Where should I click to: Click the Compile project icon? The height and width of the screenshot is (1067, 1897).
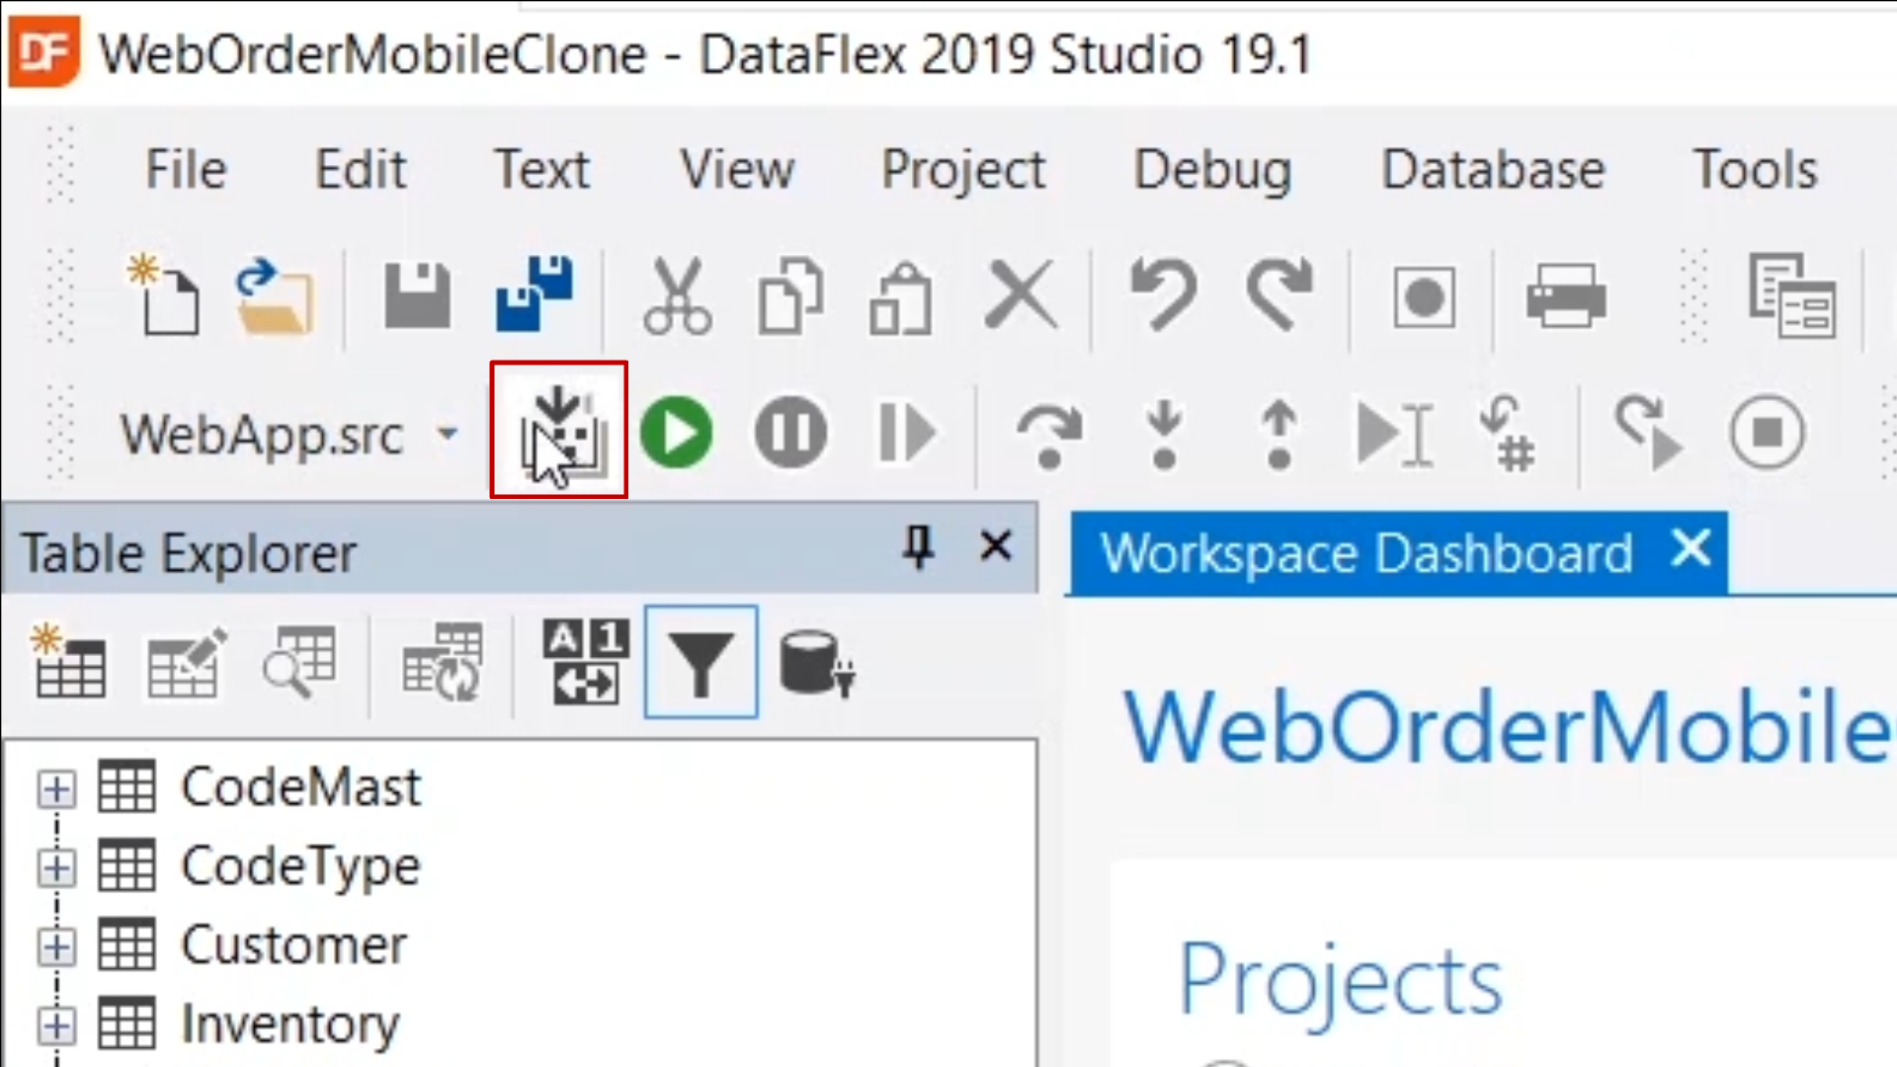click(559, 431)
